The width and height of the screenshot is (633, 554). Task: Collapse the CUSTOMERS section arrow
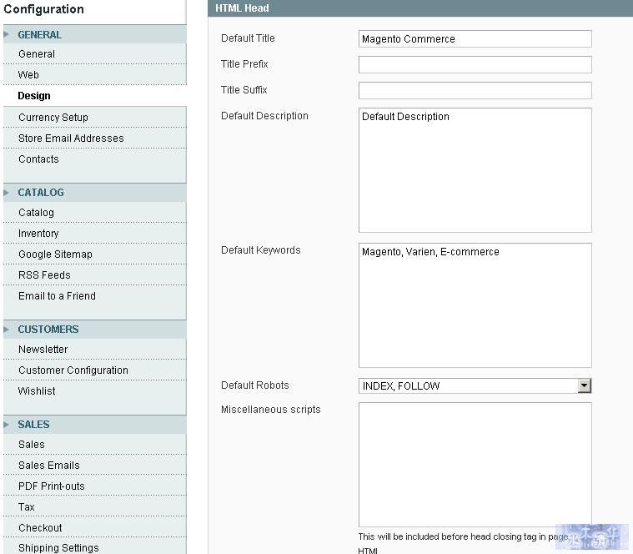point(6,329)
